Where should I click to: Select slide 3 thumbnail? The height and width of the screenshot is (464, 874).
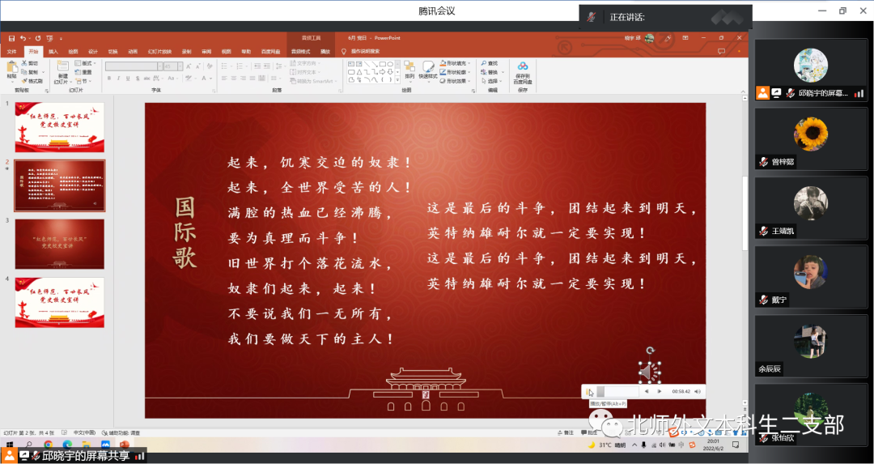pos(60,244)
